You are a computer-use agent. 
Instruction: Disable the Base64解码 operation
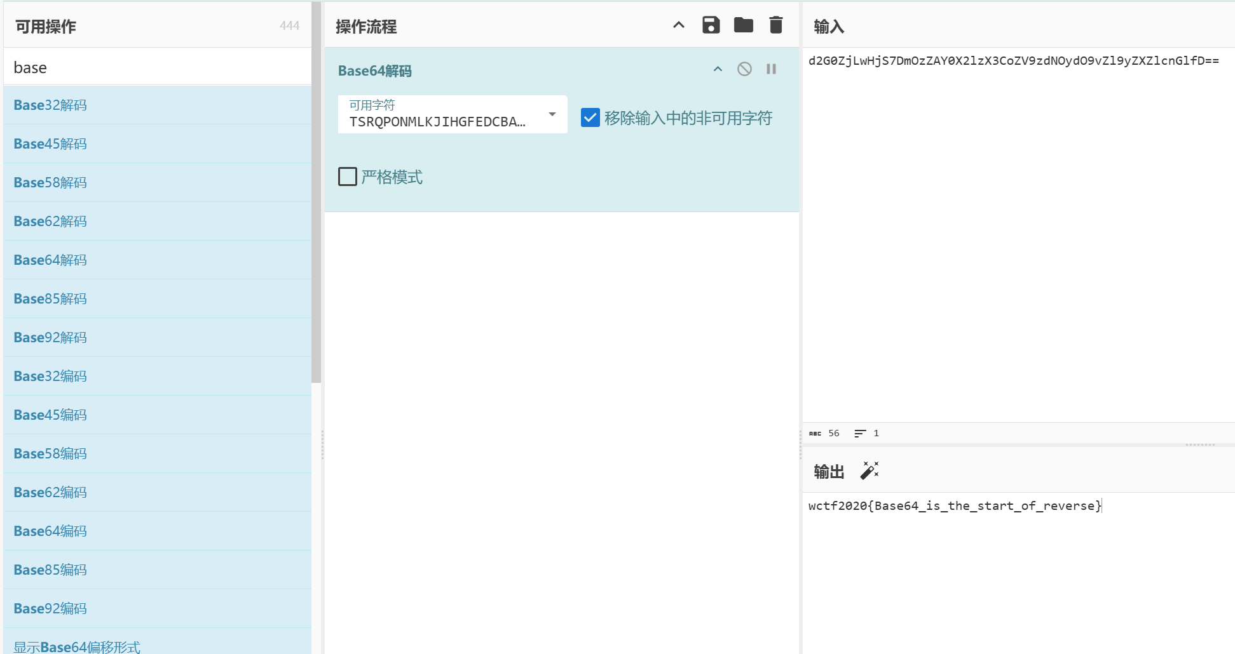744,69
